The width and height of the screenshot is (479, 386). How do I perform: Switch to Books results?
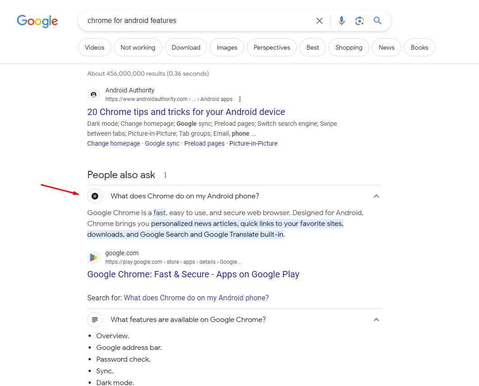[x=419, y=47]
